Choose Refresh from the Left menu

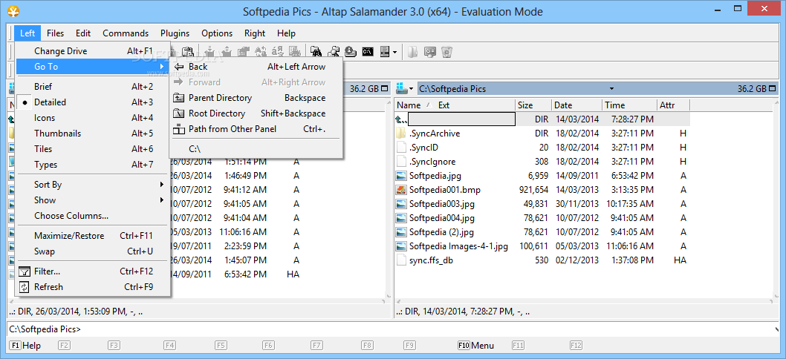pos(93,287)
